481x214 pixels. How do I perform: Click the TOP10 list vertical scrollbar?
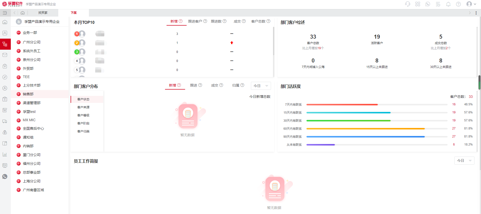pyautogui.click(x=273, y=41)
